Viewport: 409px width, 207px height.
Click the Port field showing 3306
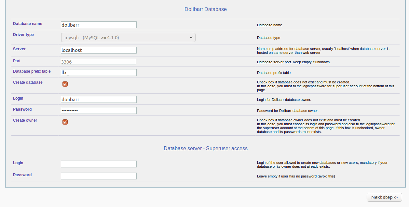pos(98,62)
